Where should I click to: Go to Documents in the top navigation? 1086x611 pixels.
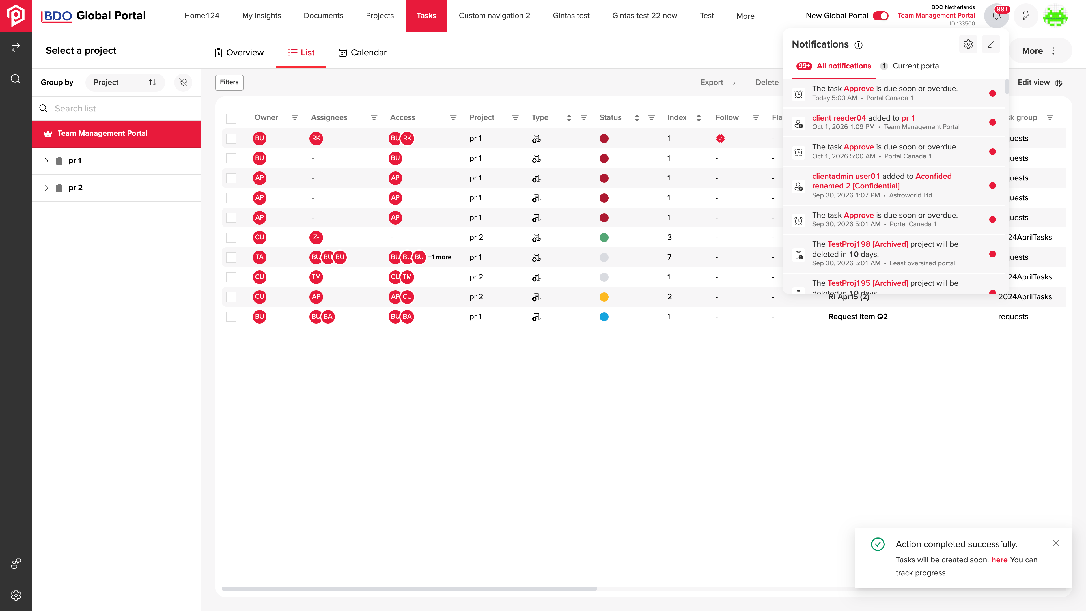[x=323, y=16]
